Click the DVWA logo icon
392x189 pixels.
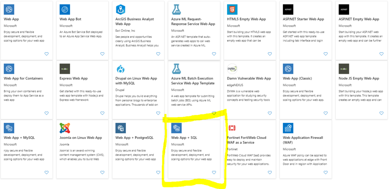pyautogui.click(x=232, y=69)
